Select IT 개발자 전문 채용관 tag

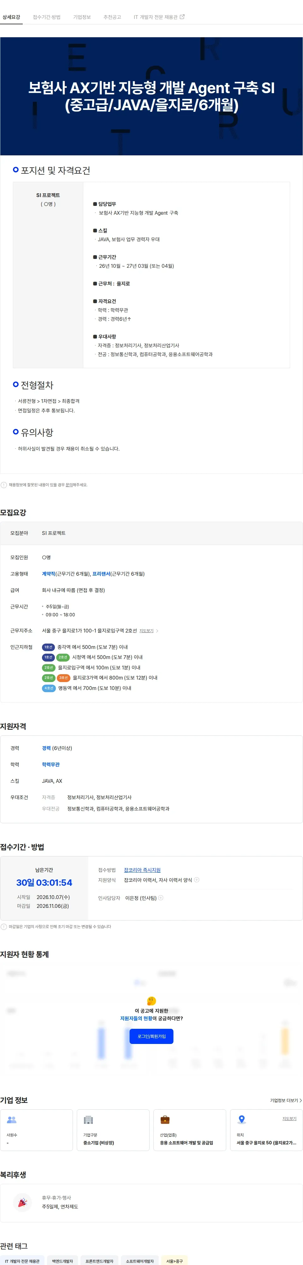(22, 1261)
